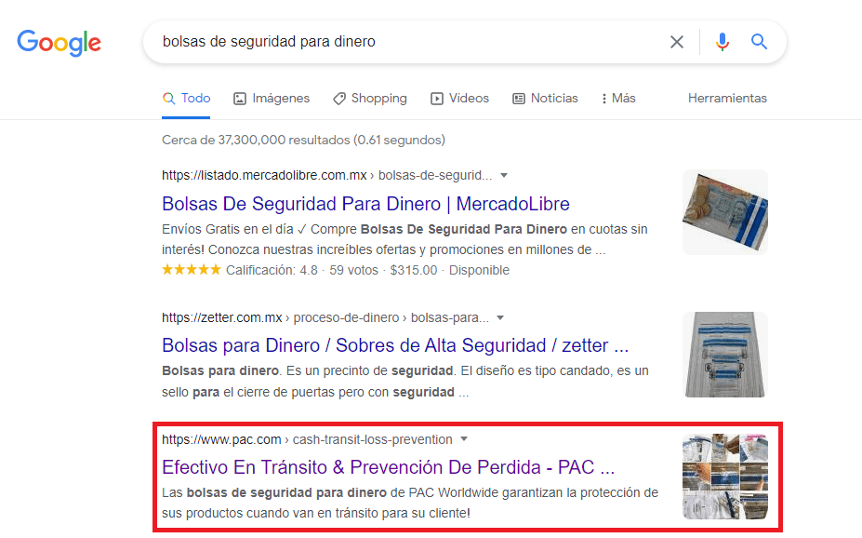Image resolution: width=862 pixels, height=538 pixels.
Task: Clear the search box with X icon
Action: tap(677, 42)
